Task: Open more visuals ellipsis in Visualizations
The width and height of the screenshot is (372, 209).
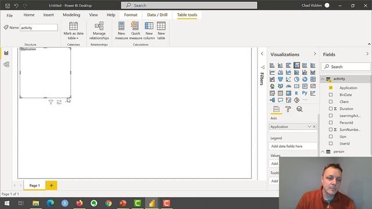Action: point(305,100)
